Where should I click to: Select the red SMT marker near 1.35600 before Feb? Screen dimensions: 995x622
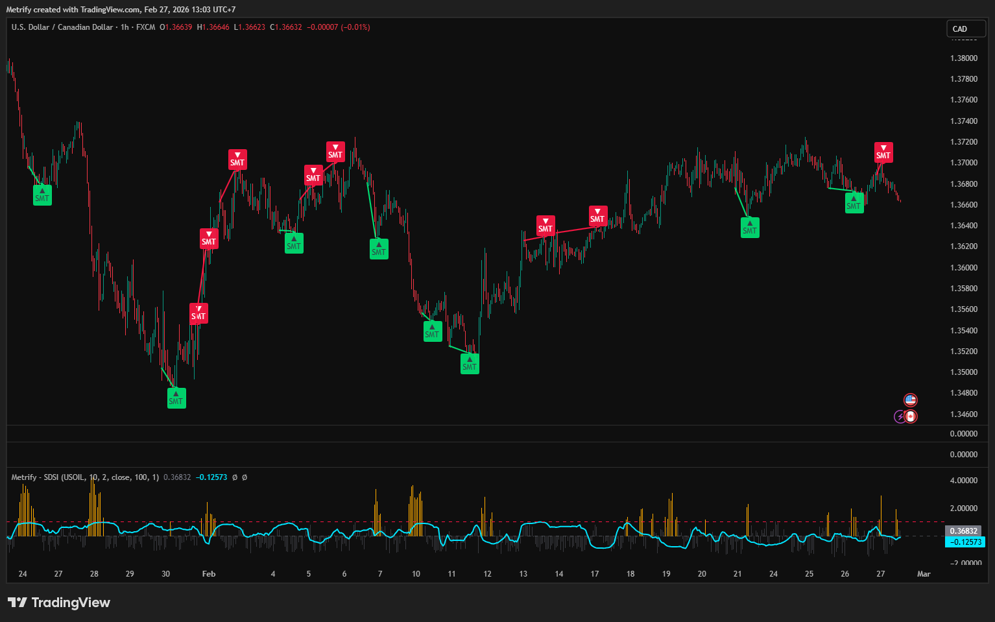(198, 313)
